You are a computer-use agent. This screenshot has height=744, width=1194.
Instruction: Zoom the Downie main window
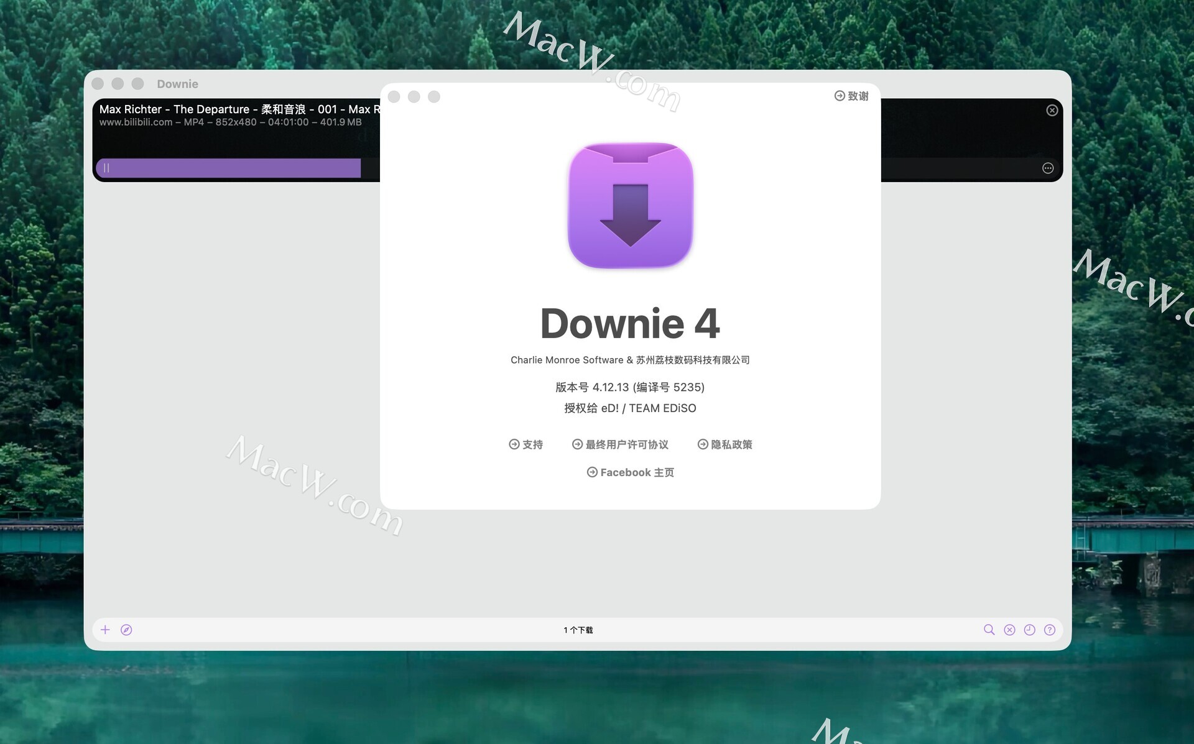(x=137, y=83)
